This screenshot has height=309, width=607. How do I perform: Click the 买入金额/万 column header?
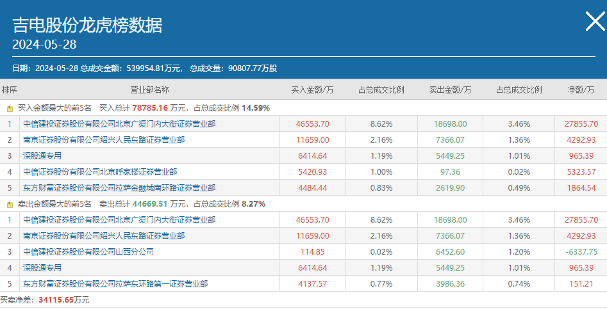312,90
